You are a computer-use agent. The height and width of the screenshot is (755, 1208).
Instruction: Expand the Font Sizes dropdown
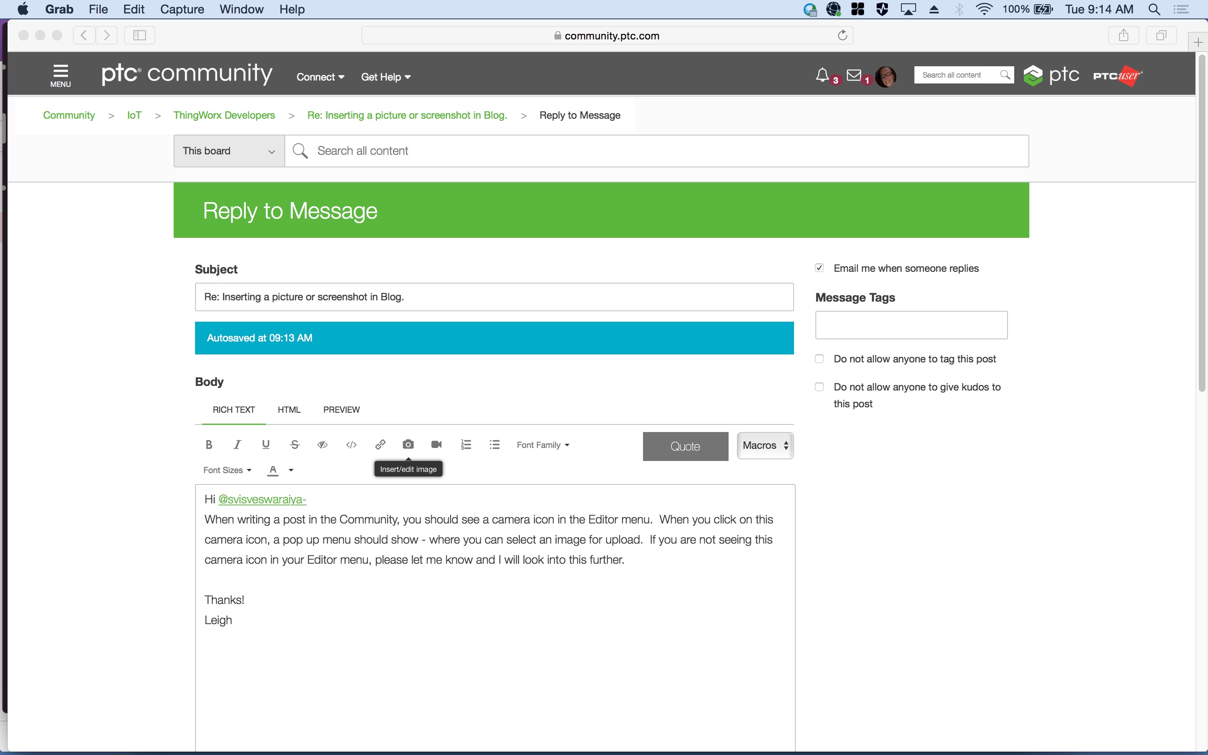point(227,470)
